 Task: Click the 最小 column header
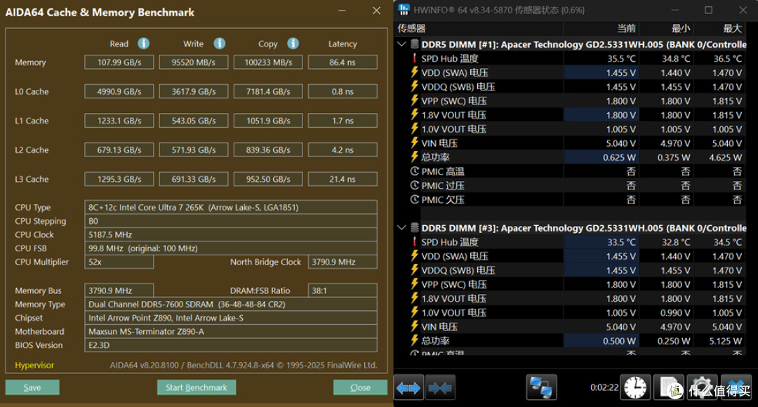pyautogui.click(x=681, y=29)
